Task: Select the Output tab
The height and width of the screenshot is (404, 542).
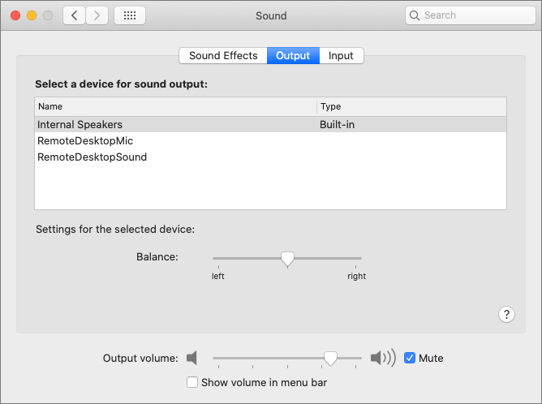Action: [x=293, y=56]
